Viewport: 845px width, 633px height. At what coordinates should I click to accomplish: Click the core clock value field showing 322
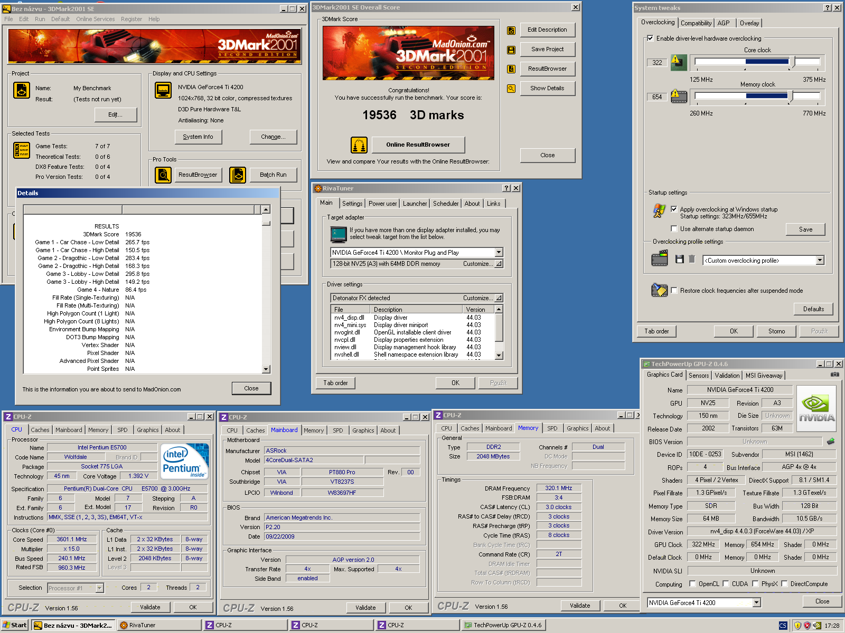coord(657,62)
